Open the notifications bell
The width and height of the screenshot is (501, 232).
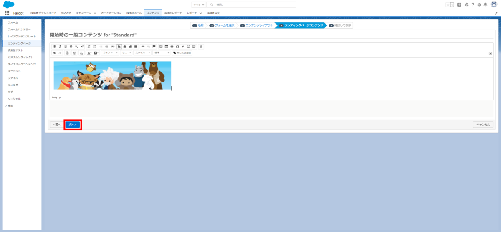click(486, 5)
